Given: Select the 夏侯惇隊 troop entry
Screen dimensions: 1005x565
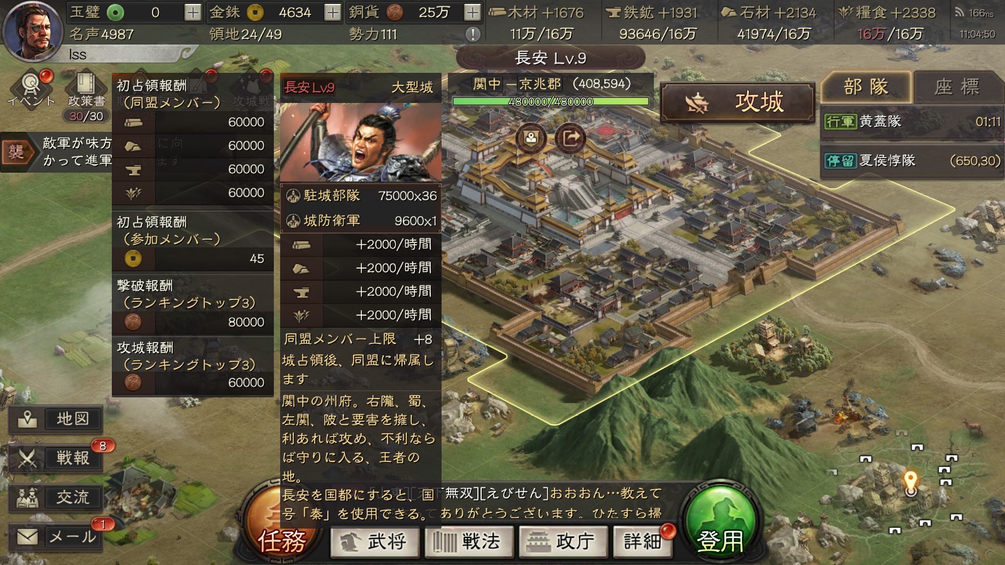Looking at the screenshot, I should (x=912, y=161).
